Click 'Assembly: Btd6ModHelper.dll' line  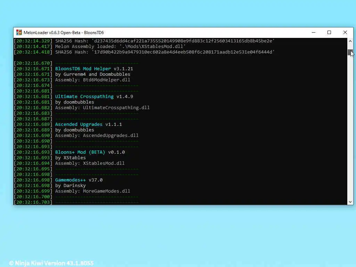92,80
